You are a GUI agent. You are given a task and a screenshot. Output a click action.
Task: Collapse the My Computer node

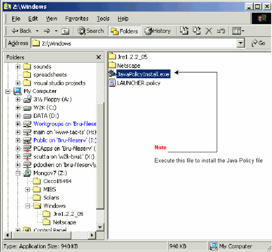(8, 91)
